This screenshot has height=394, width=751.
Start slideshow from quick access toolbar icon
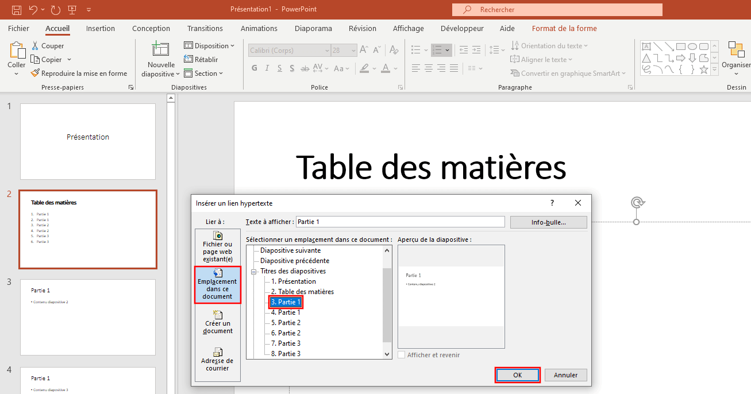pos(72,10)
